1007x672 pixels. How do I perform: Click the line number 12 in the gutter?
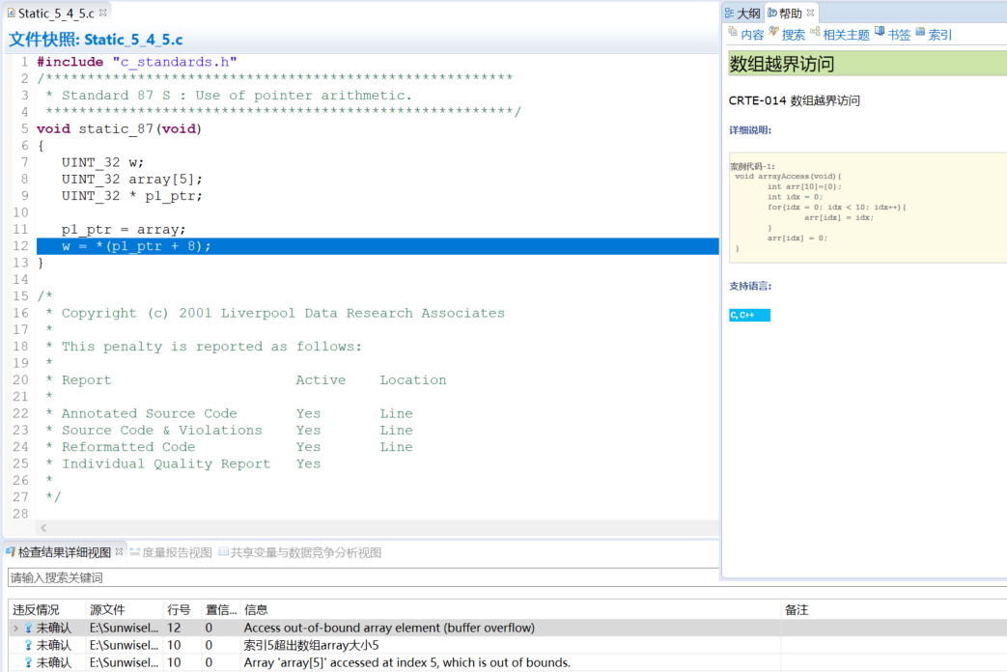pyautogui.click(x=20, y=246)
